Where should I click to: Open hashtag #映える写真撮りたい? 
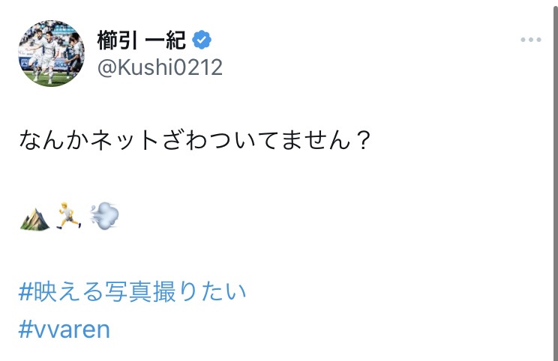click(x=132, y=292)
